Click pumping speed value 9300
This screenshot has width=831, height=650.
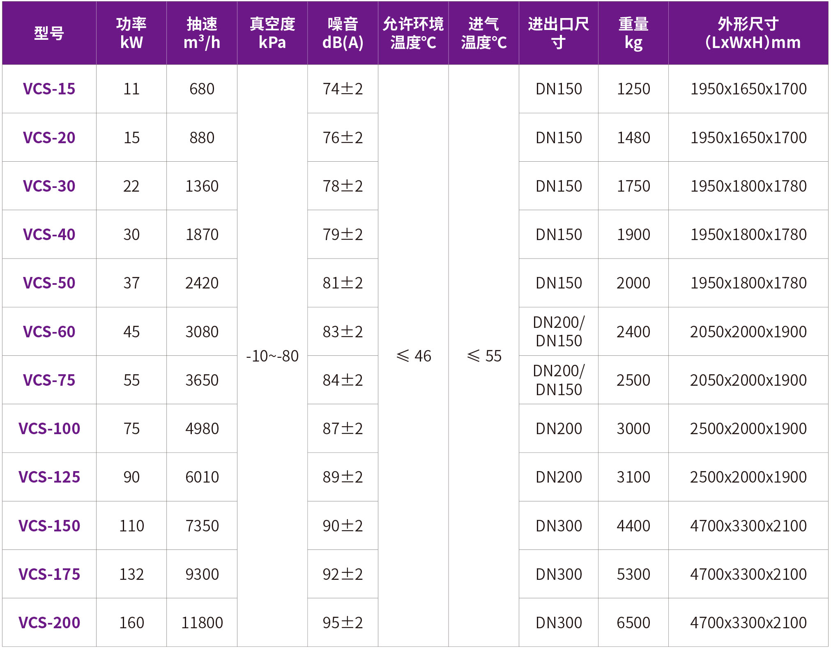click(x=202, y=574)
